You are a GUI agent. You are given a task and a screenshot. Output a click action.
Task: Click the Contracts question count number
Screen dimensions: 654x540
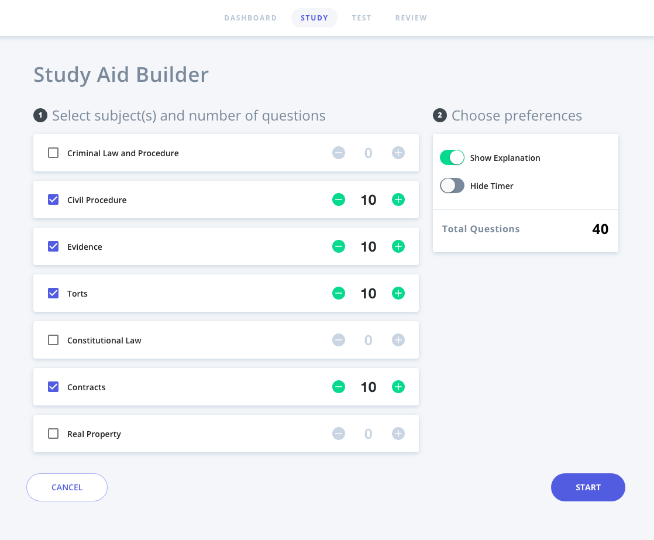[369, 387]
